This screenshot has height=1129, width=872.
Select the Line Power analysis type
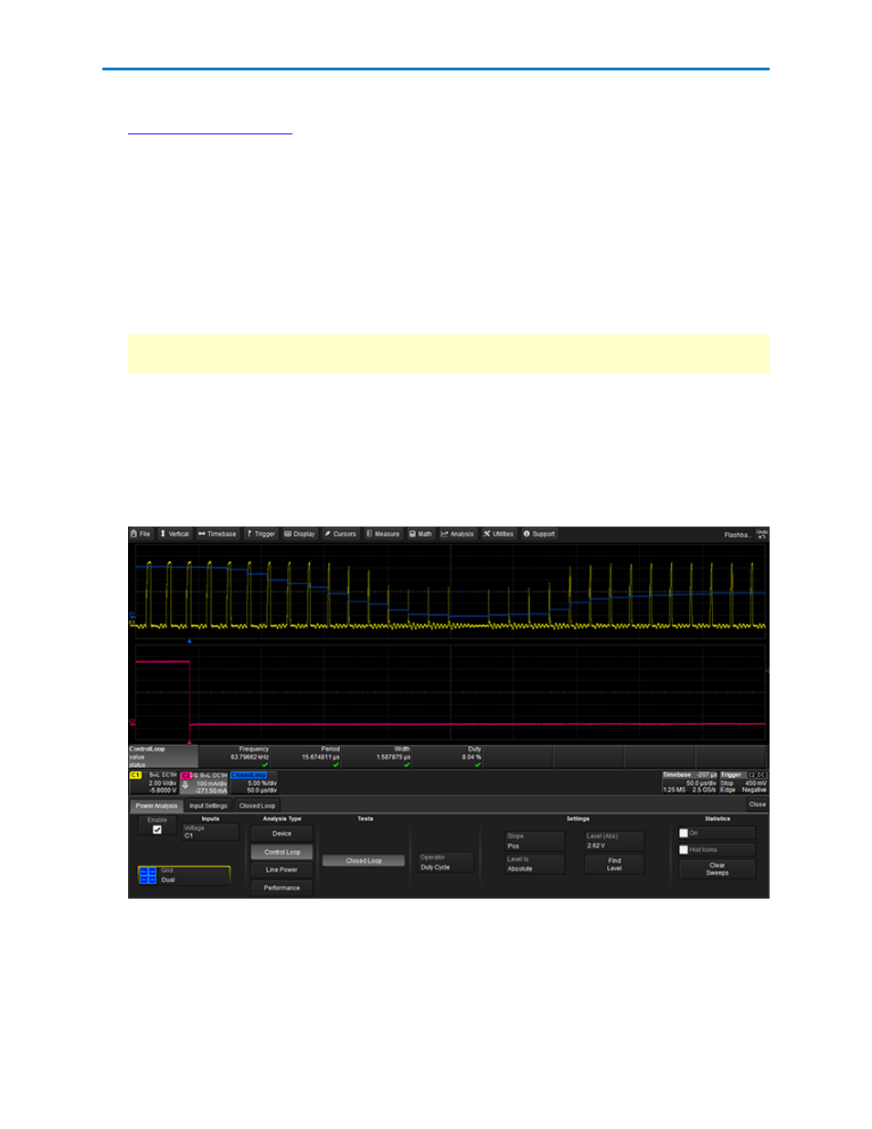tap(282, 870)
